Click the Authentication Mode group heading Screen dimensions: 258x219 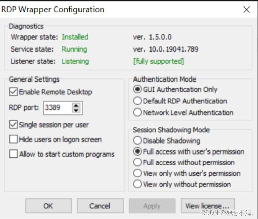(x=165, y=79)
